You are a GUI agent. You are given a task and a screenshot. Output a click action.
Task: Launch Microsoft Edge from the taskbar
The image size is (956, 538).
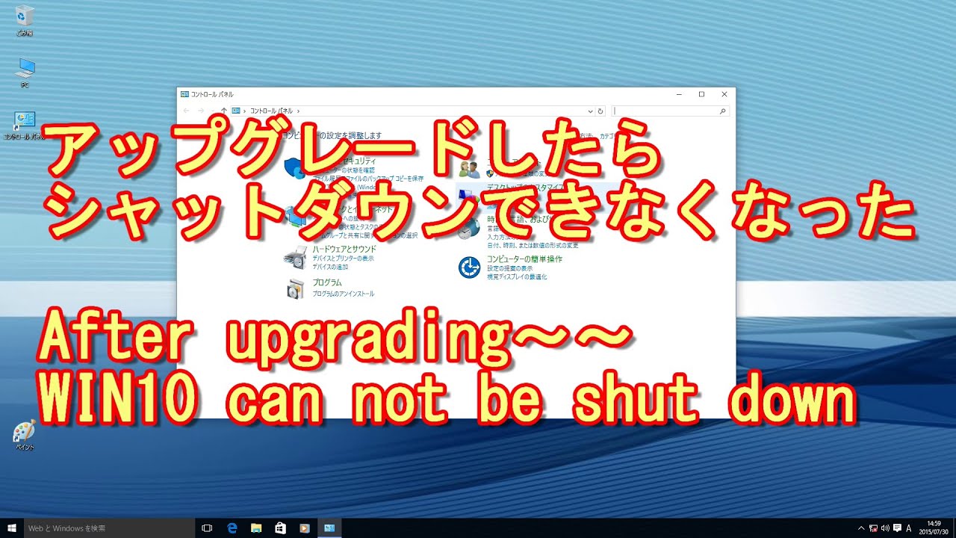click(x=232, y=528)
